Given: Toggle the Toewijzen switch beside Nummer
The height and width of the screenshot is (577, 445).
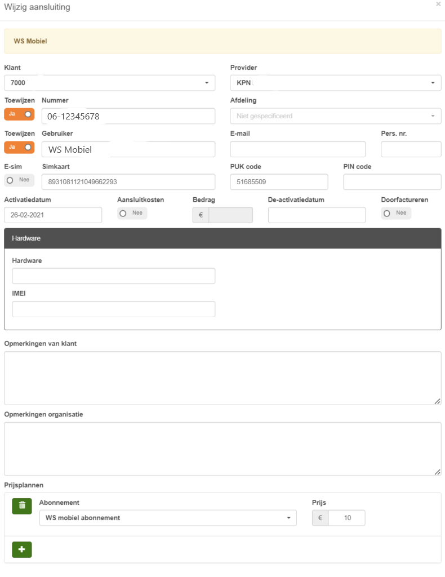Looking at the screenshot, I should [19, 114].
